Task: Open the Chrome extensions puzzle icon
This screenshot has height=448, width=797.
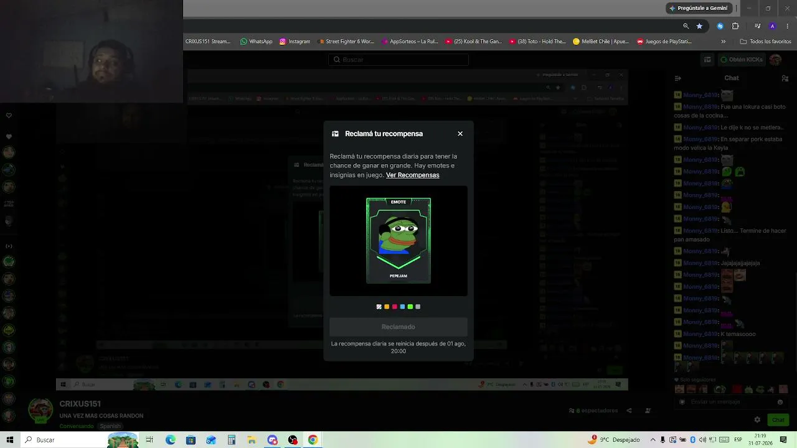Action: click(735, 26)
